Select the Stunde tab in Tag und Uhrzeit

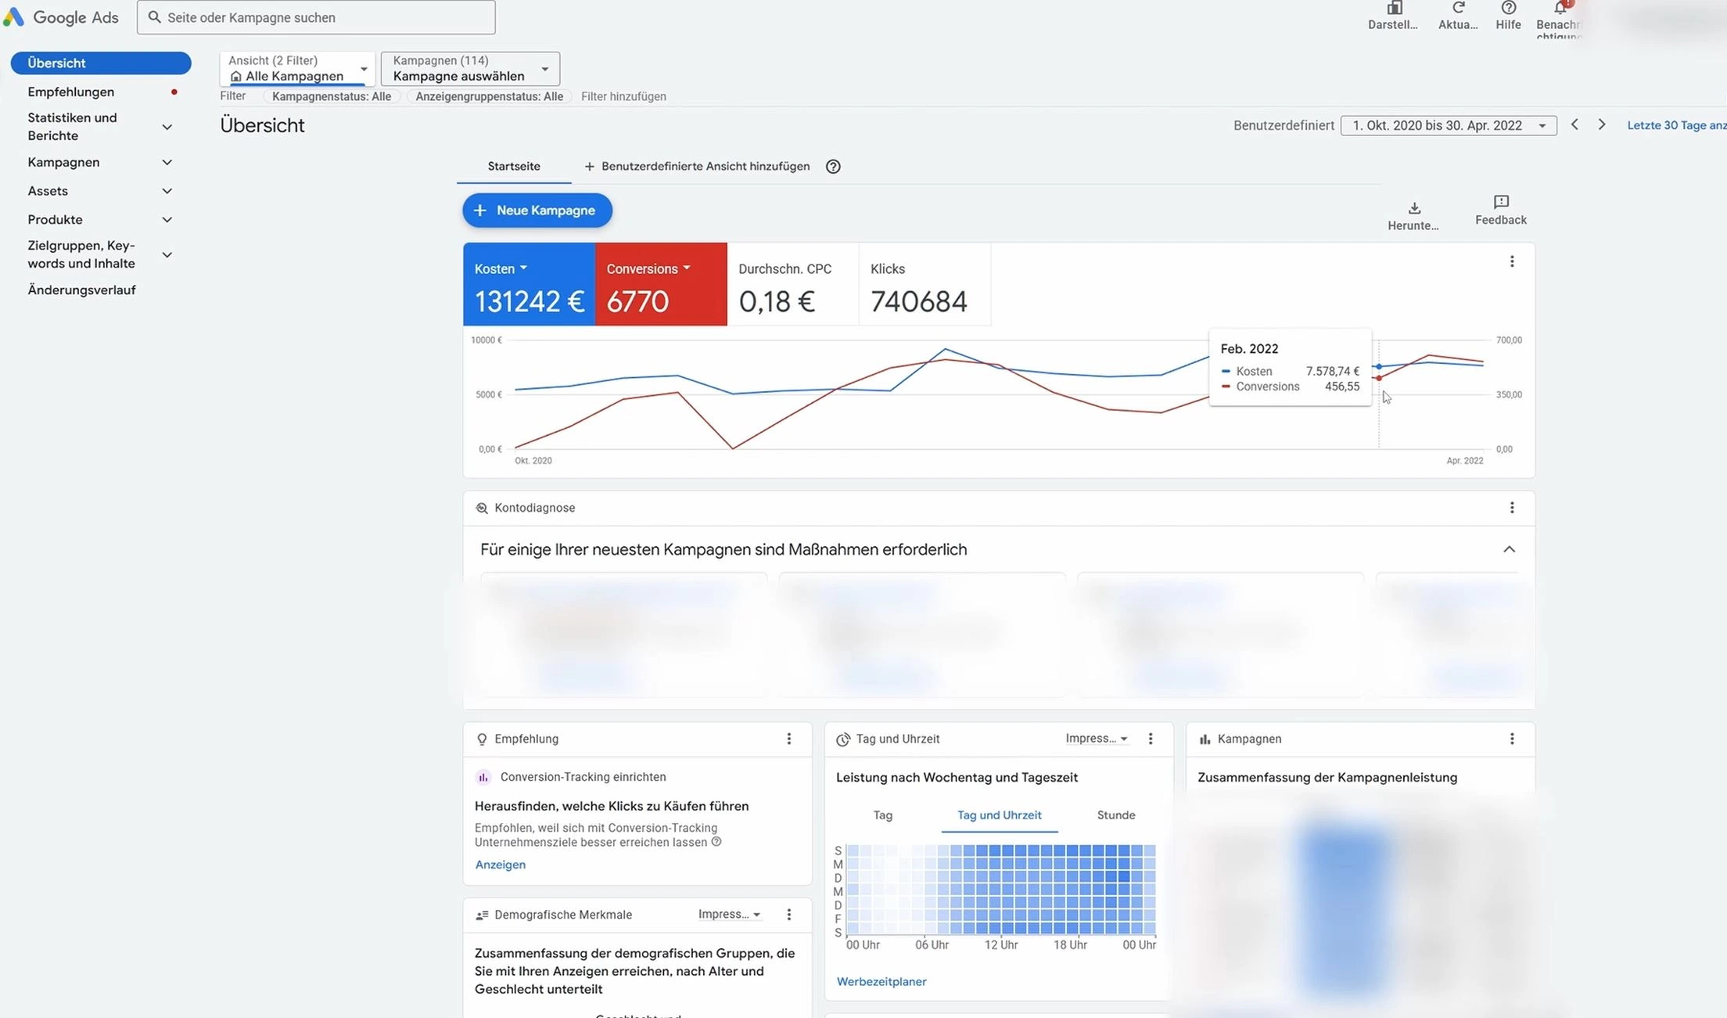click(1116, 815)
